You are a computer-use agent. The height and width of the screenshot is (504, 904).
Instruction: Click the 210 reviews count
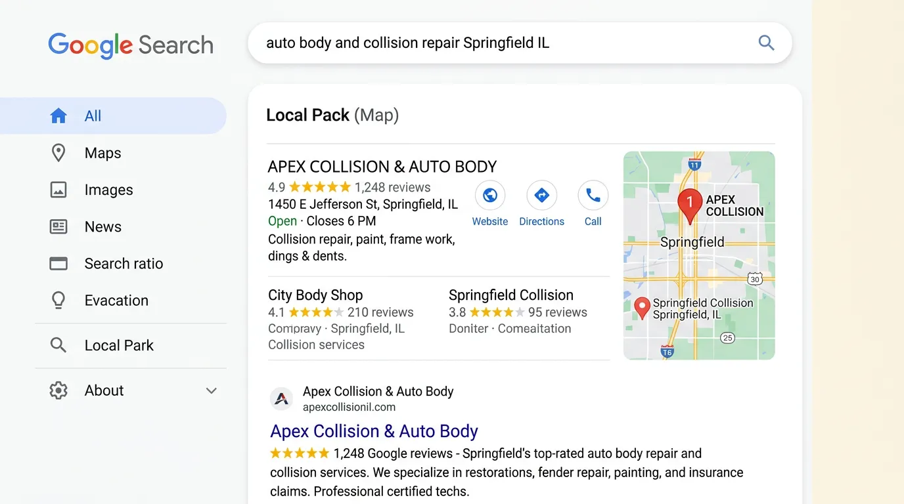tap(380, 312)
